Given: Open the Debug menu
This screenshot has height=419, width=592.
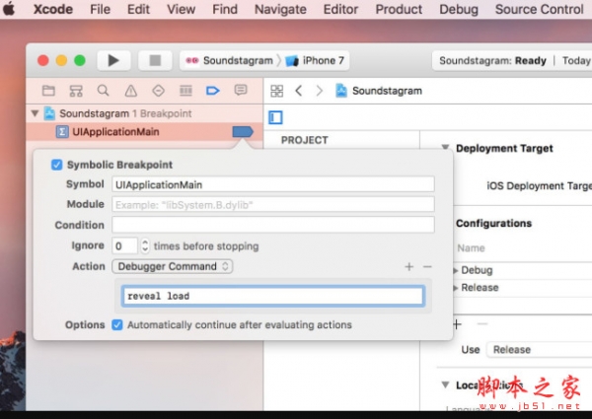Looking at the screenshot, I should (x=459, y=9).
